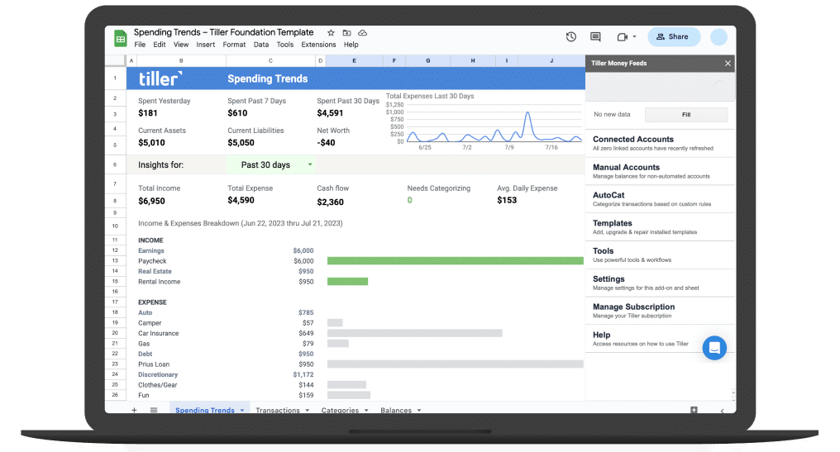Viewport: 840px width, 452px height.
Task: Click the Clothes/Gear expense row label
Action: coord(157,385)
